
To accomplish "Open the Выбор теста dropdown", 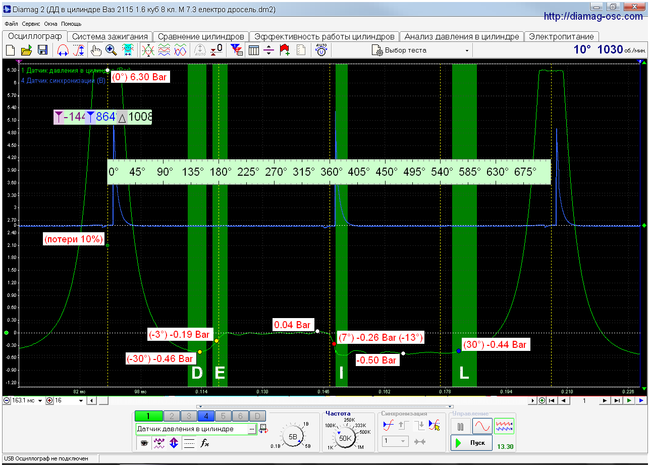I will pos(421,50).
